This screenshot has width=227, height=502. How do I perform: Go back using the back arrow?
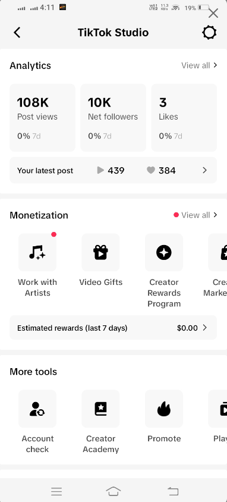pyautogui.click(x=17, y=32)
